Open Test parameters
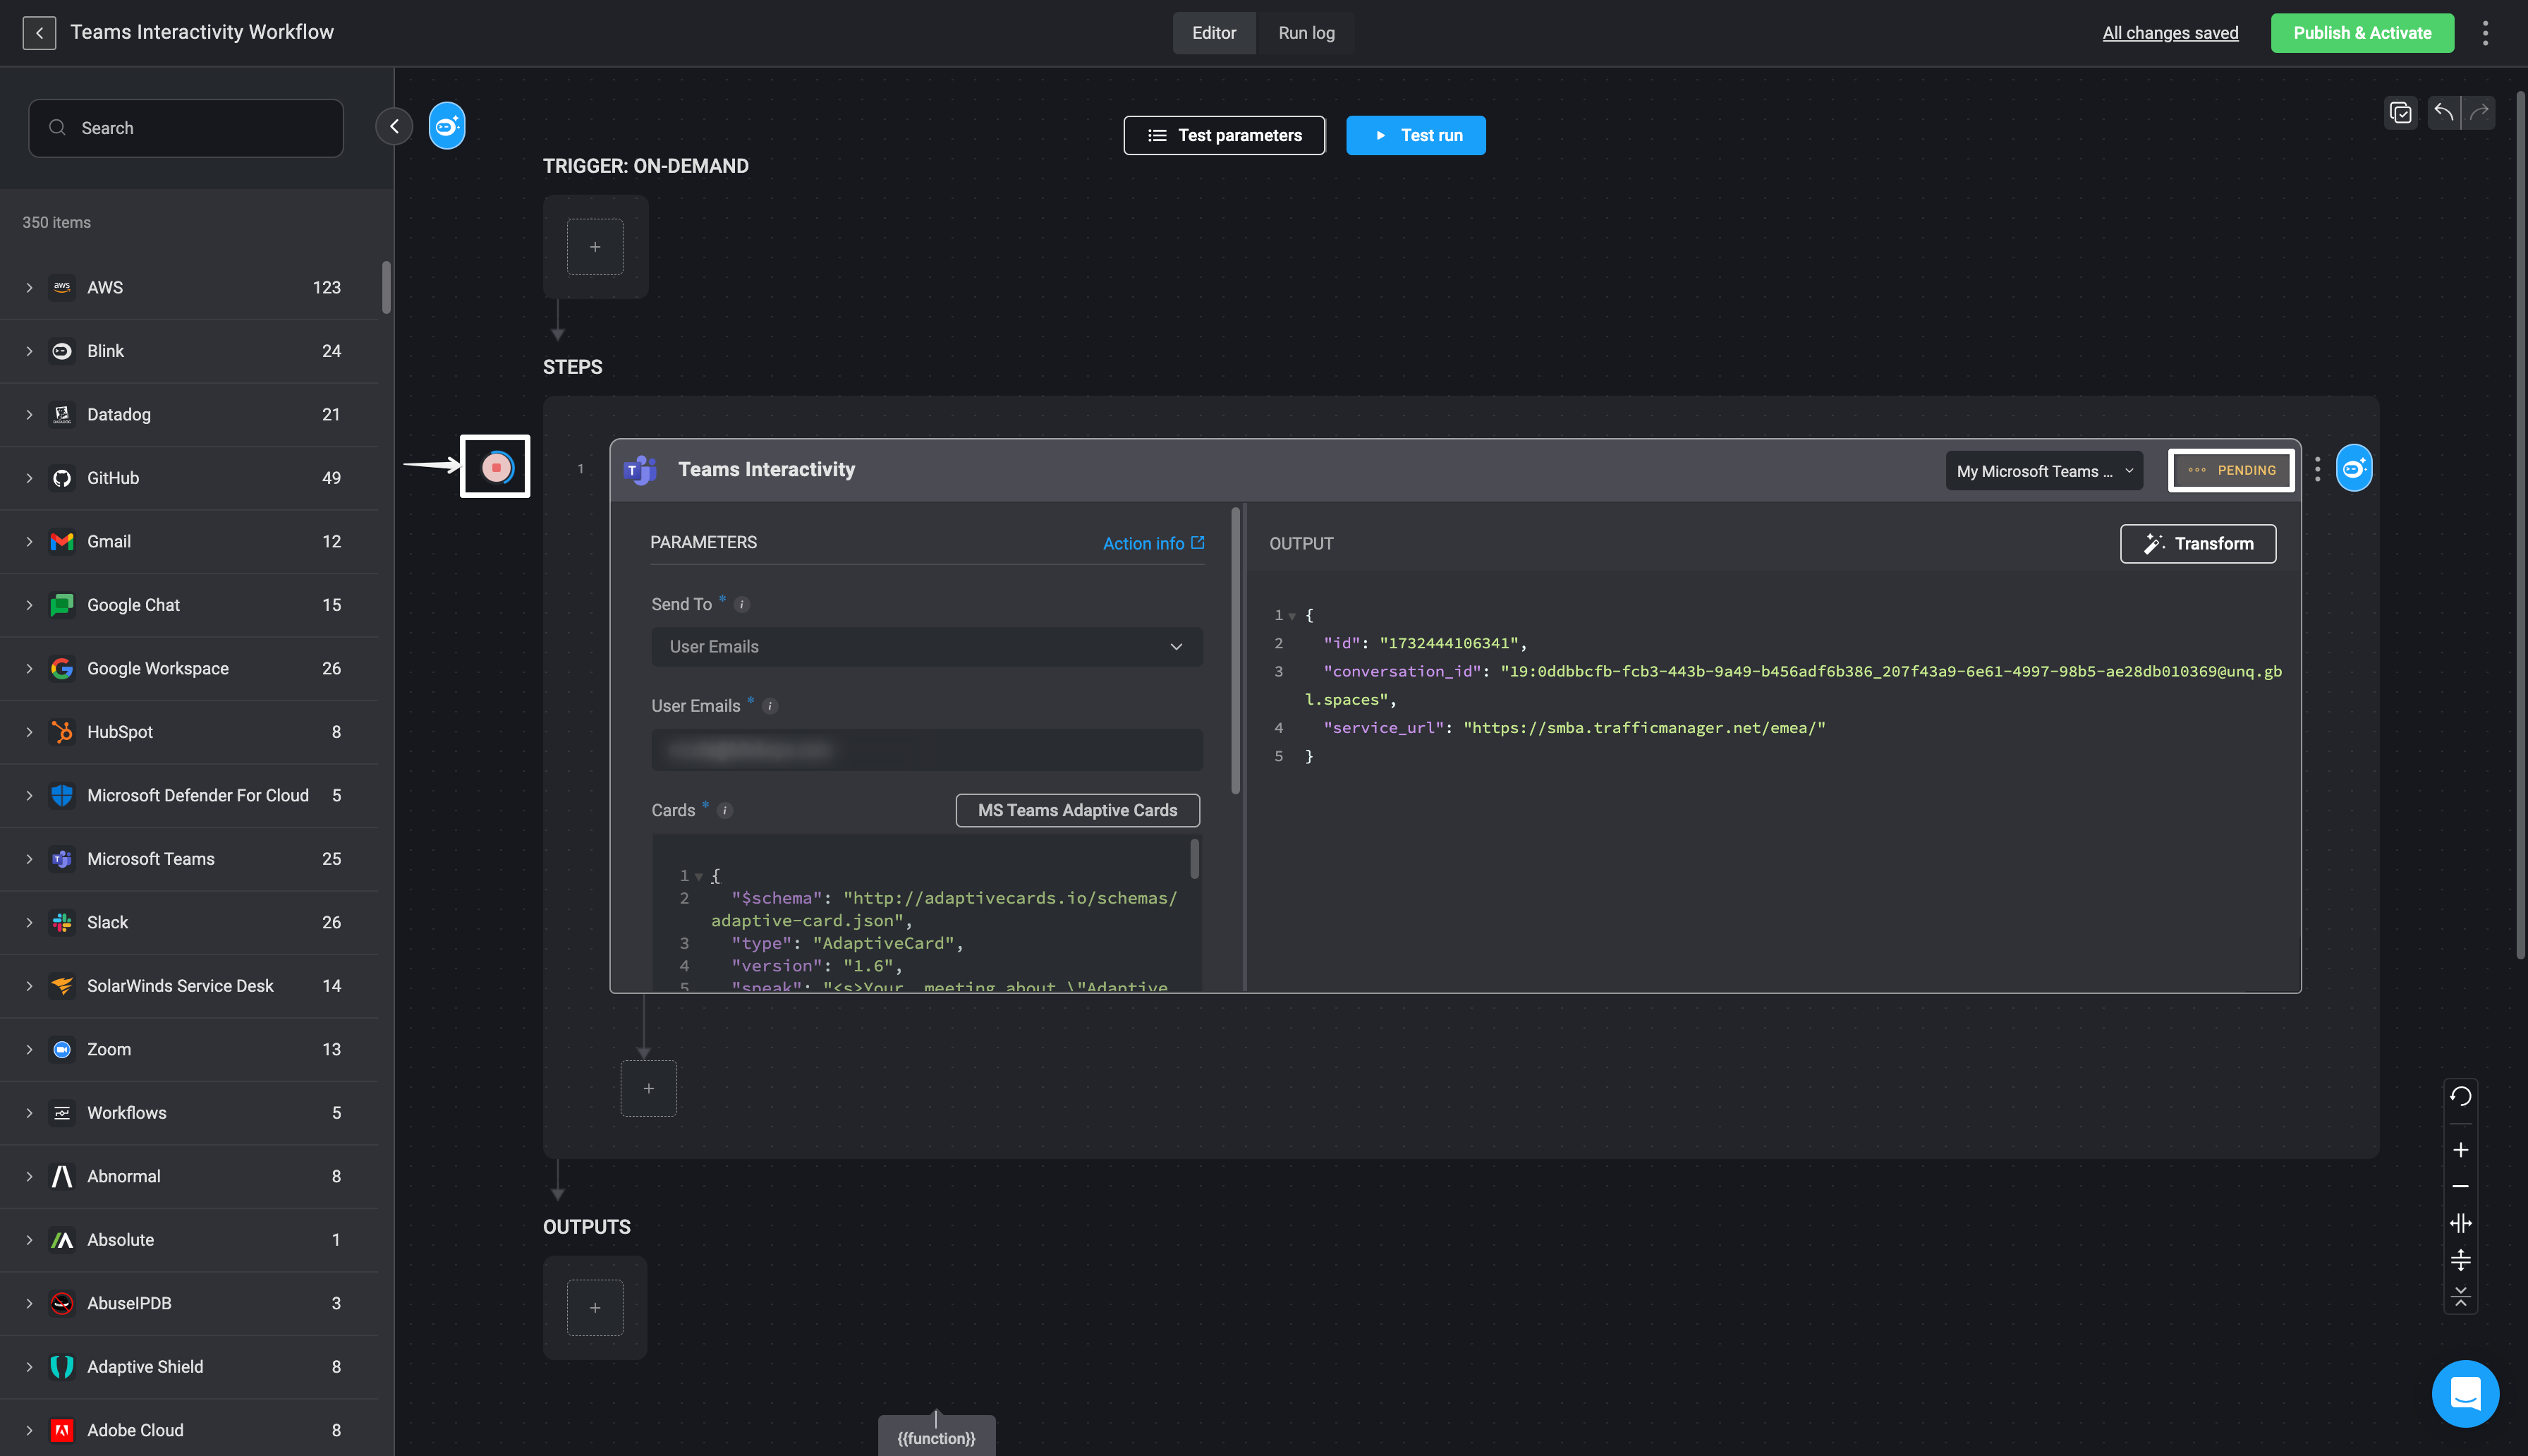Screen dimensions: 2528x1456 (1224, 135)
